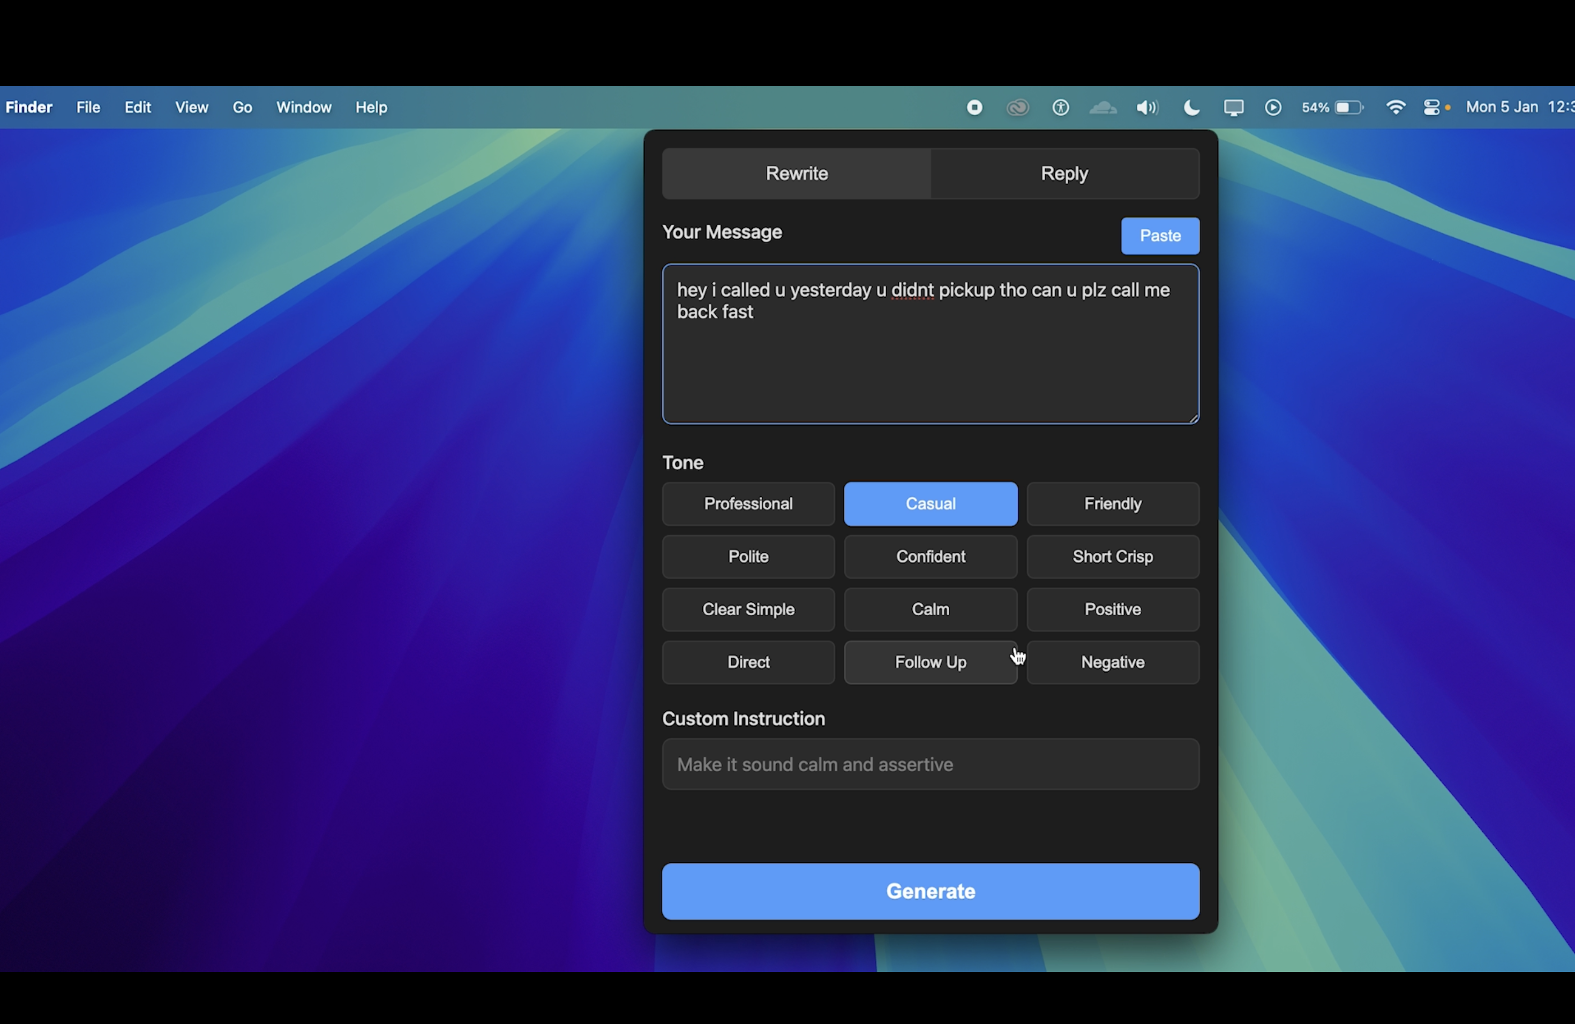The image size is (1575, 1024).
Task: Open the Window menu
Action: point(304,107)
